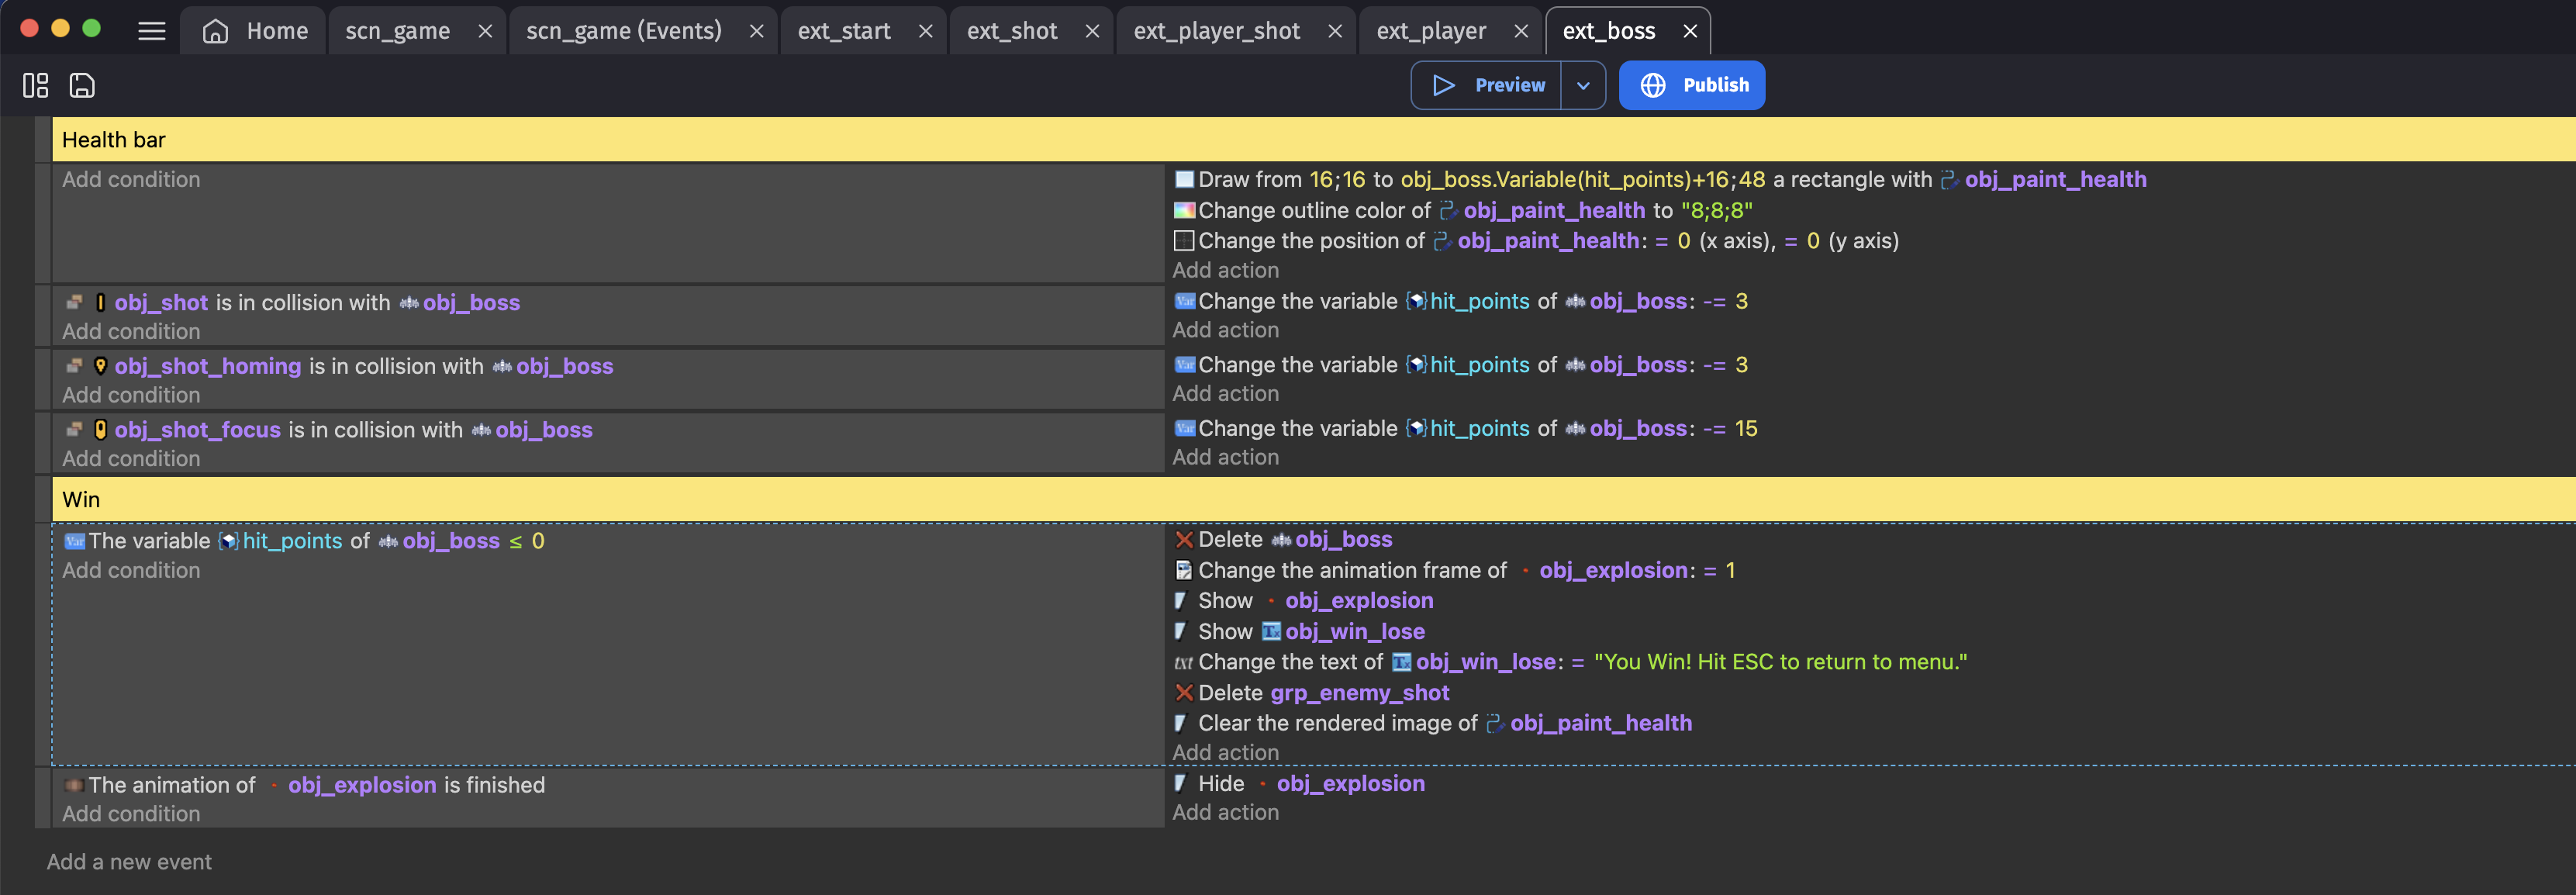Open the Preview options dropdown arrow
Viewport: 2576px width, 895px height.
click(x=1583, y=85)
